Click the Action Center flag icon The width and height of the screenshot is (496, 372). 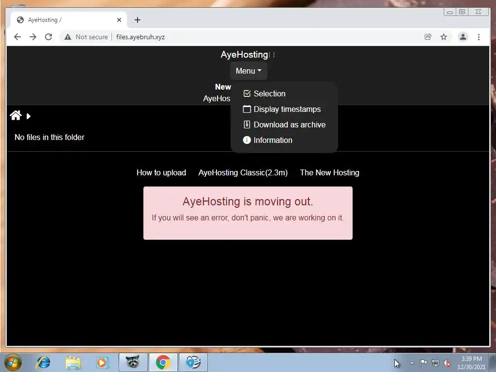pyautogui.click(x=423, y=363)
